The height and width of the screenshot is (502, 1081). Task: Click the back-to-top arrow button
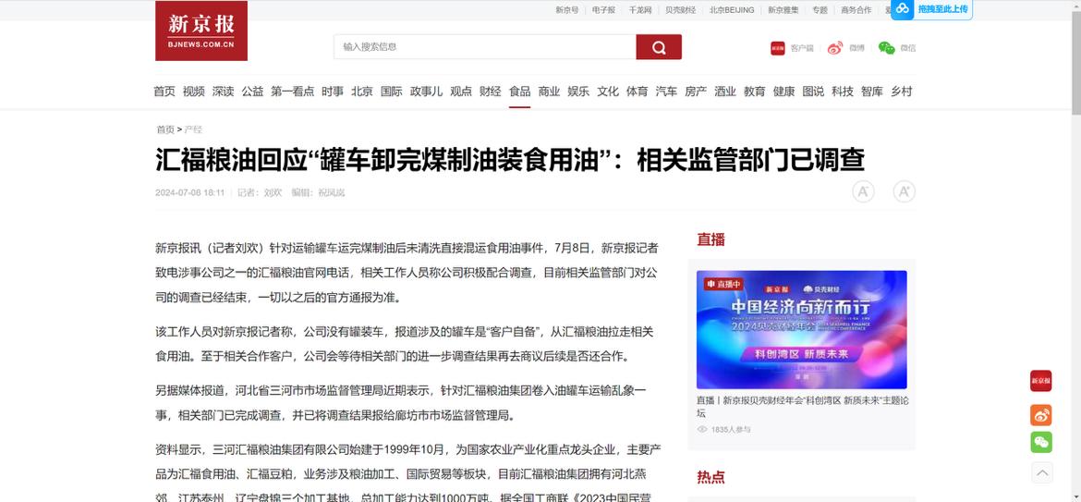[1041, 472]
